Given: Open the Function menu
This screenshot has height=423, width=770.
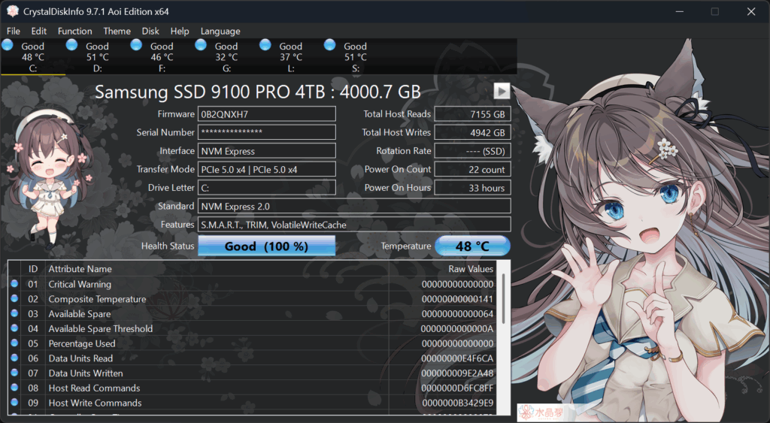Looking at the screenshot, I should [74, 31].
